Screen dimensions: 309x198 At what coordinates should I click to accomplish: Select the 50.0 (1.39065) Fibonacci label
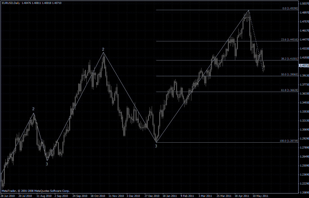point(290,75)
